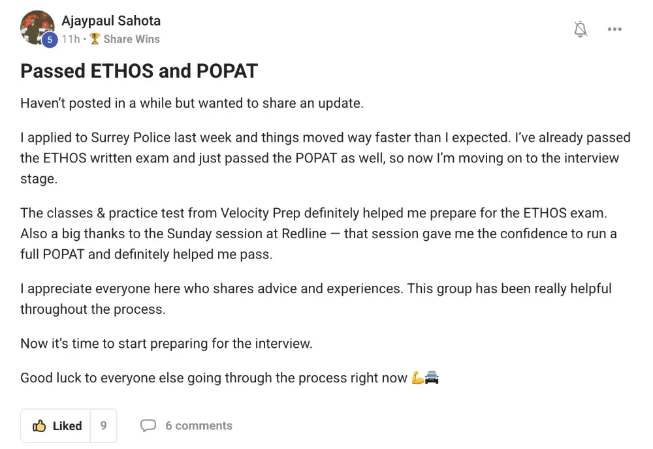Click the trophy icon beside Share Wins
This screenshot has height=449, width=653.
(95, 39)
